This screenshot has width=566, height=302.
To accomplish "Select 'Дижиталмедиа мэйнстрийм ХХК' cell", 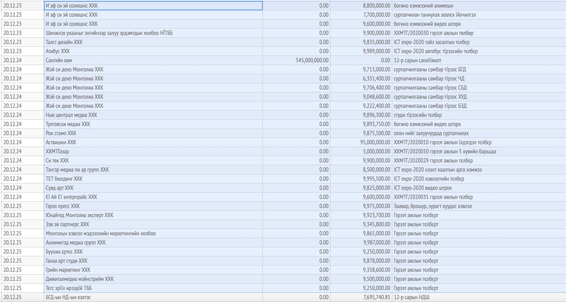I will click(x=153, y=279).
